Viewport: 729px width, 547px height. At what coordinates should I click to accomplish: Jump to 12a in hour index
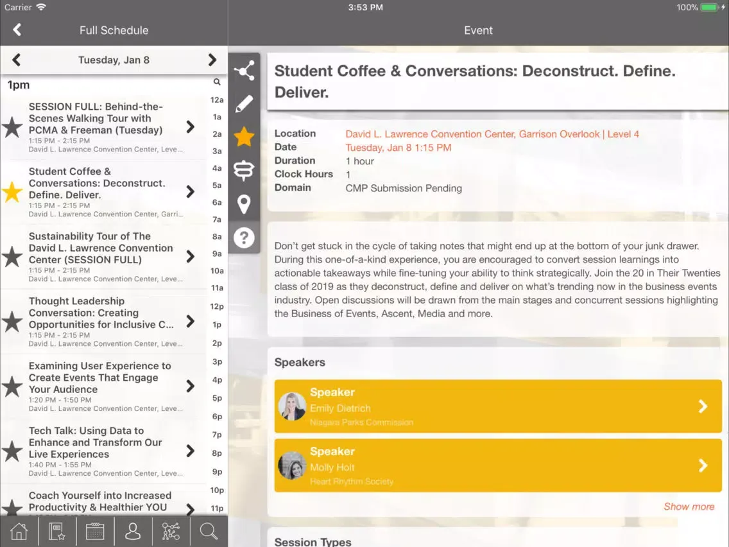click(217, 100)
